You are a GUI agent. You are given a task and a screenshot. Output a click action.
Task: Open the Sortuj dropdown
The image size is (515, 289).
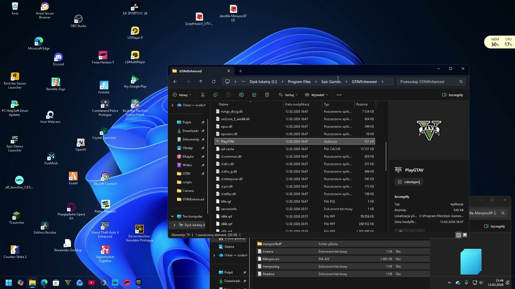(288, 95)
